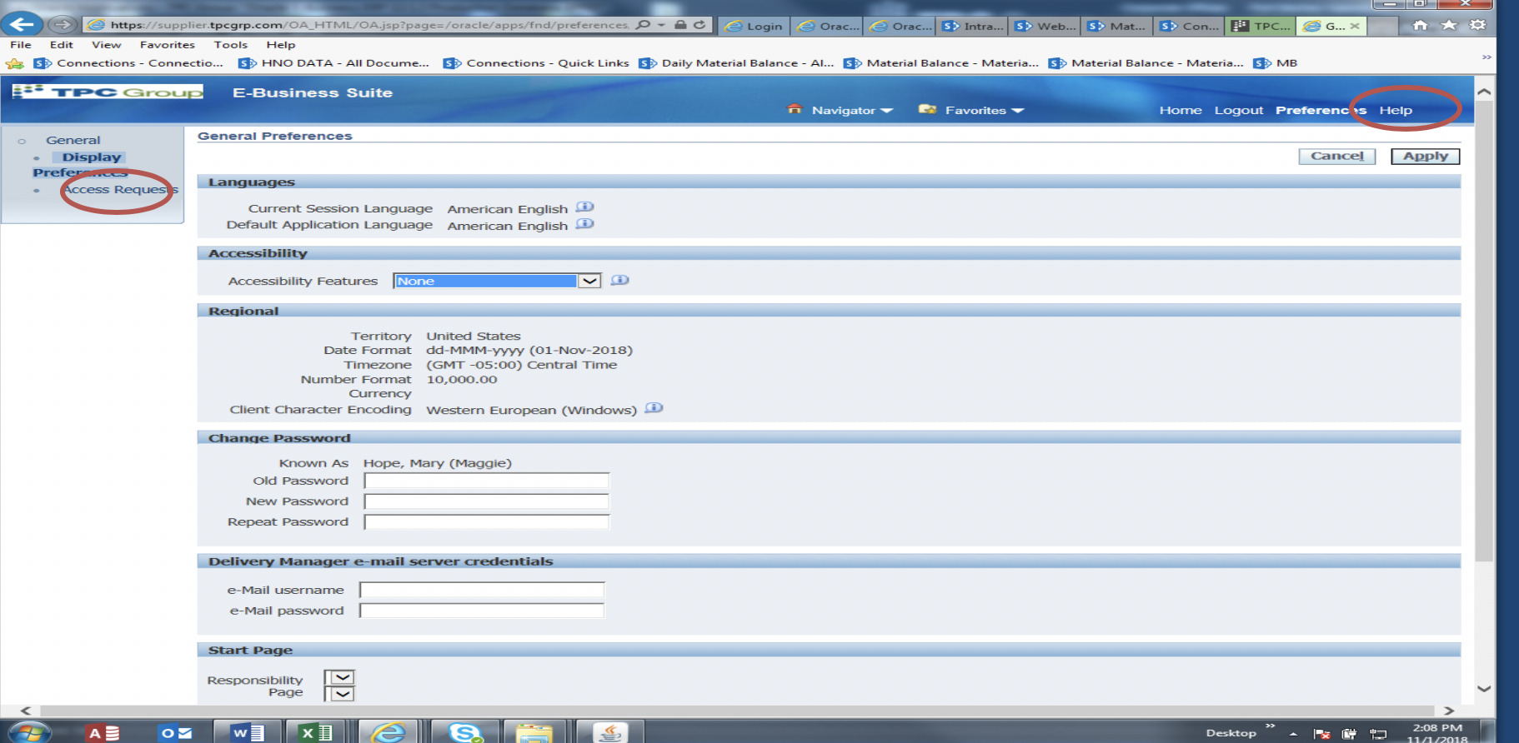Image resolution: width=1519 pixels, height=743 pixels.
Task: Open the Navigator dropdown menu
Action: (852, 110)
